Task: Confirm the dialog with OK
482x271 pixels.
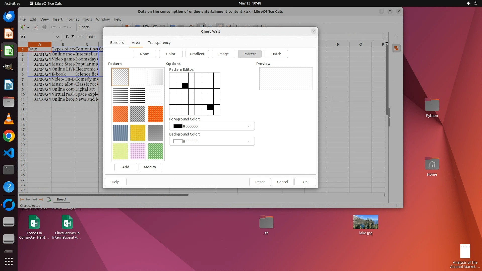Action: [x=305, y=182]
